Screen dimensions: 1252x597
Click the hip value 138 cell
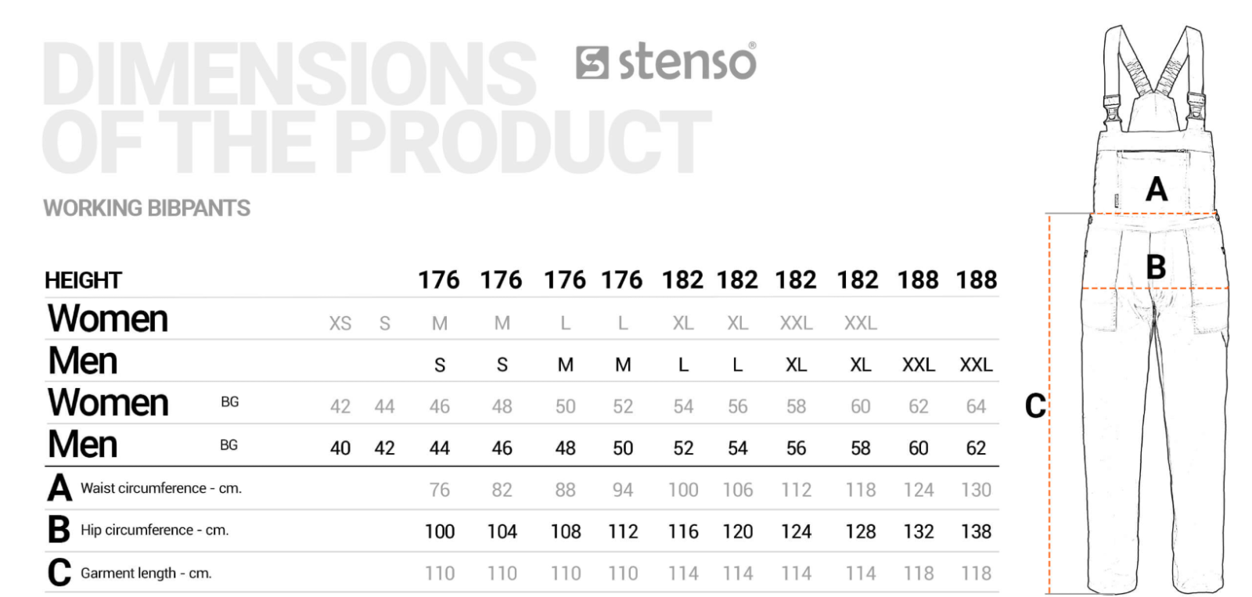(976, 532)
